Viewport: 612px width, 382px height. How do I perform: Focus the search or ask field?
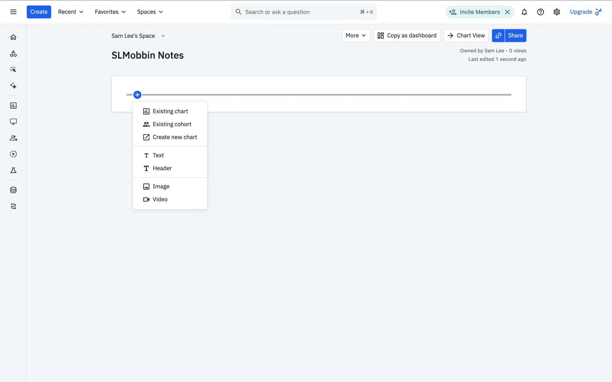(x=300, y=12)
